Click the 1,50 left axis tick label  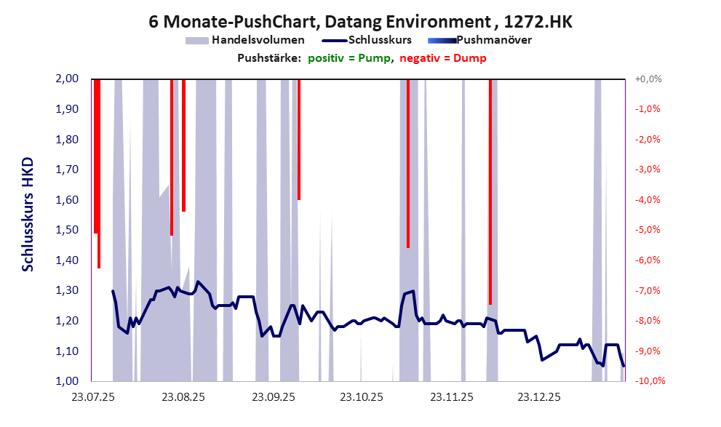pyautogui.click(x=67, y=230)
